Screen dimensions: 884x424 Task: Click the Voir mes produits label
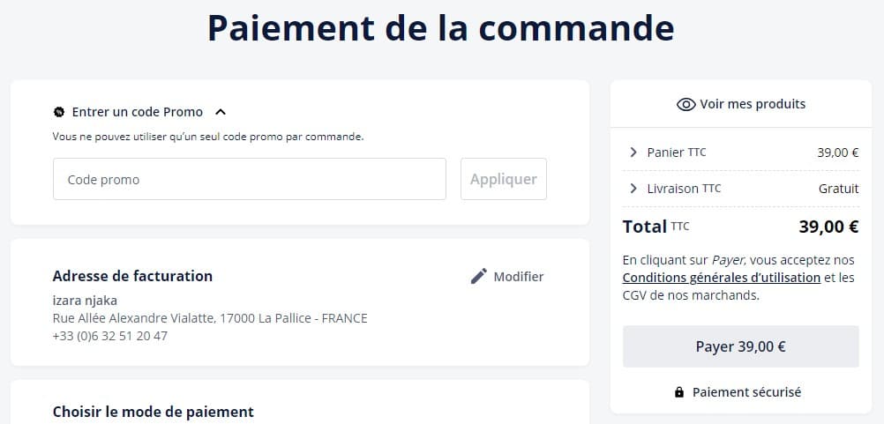coord(753,104)
